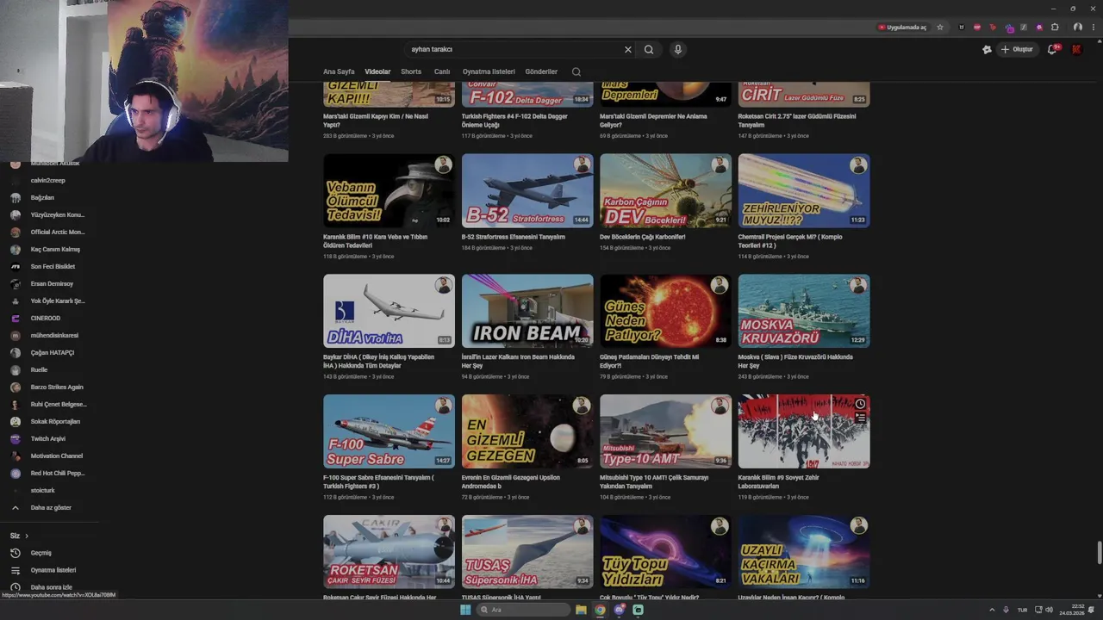Show hidden system tray icons
The height and width of the screenshot is (620, 1103).
[992, 610]
